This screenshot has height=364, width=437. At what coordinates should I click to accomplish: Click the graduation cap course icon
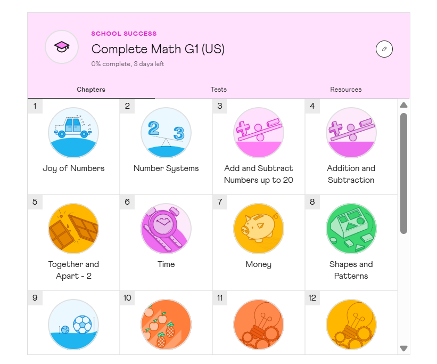pos(62,47)
